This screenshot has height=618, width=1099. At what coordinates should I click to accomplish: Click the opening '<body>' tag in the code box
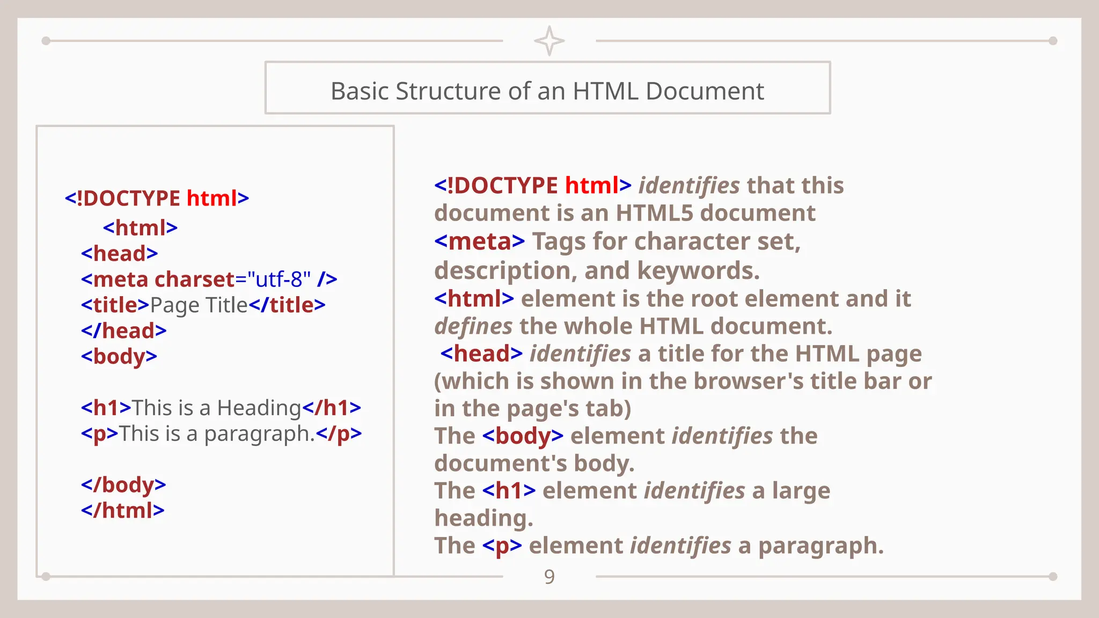pos(119,357)
